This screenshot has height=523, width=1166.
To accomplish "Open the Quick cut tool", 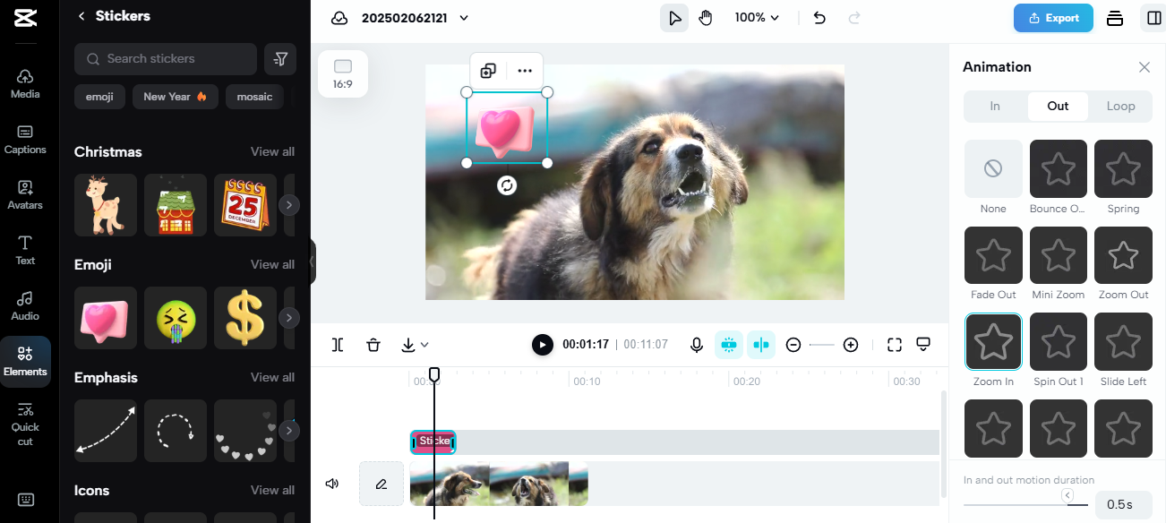I will click(x=25, y=424).
